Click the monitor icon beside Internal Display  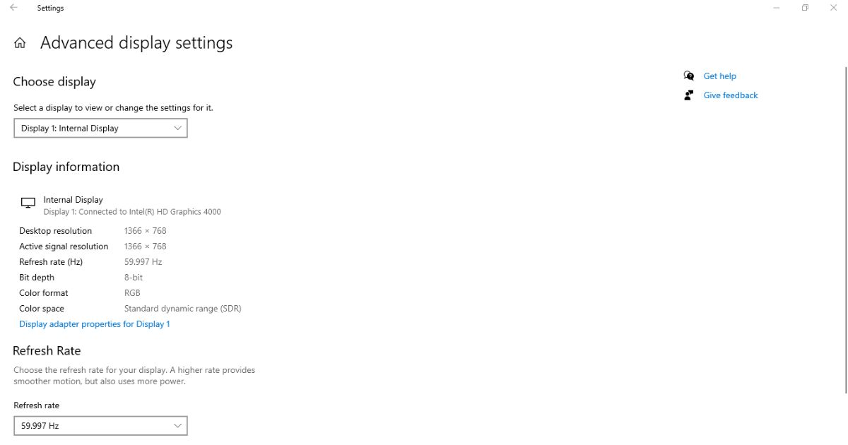pos(28,203)
